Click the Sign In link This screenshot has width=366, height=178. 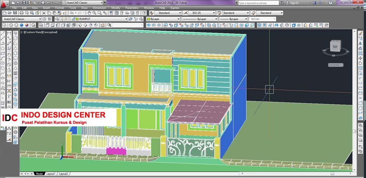294,3
